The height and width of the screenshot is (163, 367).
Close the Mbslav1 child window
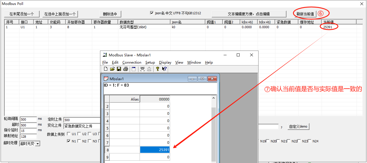point(212,79)
